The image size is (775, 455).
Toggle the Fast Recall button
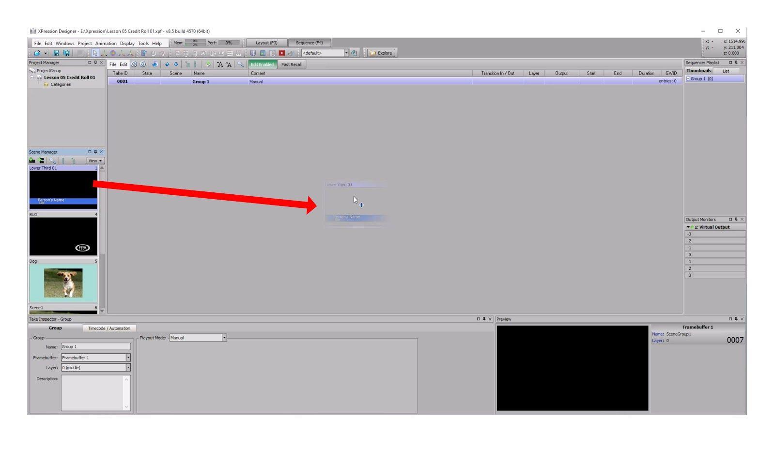(x=291, y=64)
